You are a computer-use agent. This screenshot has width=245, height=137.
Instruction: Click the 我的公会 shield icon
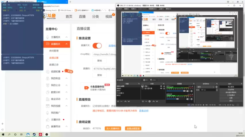coord(47,85)
